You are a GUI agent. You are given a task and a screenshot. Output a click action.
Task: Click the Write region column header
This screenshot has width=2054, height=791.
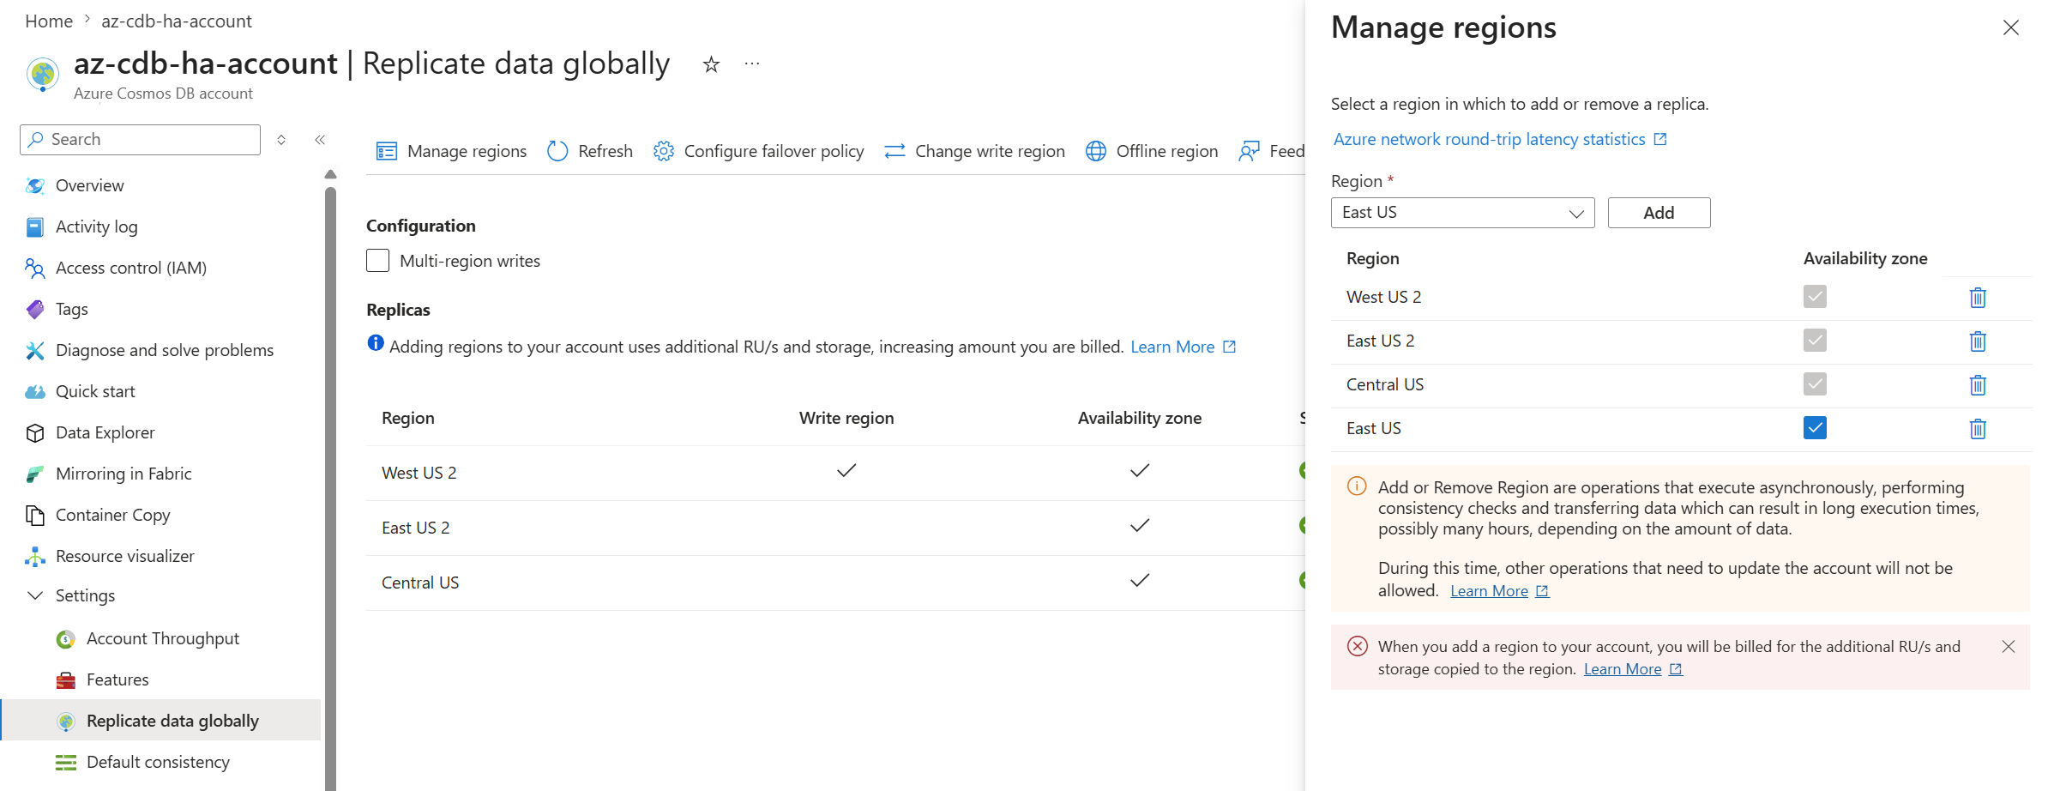tap(846, 418)
